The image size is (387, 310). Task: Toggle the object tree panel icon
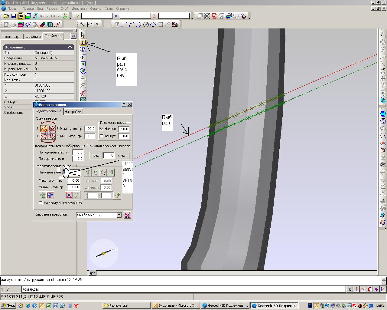point(21,16)
